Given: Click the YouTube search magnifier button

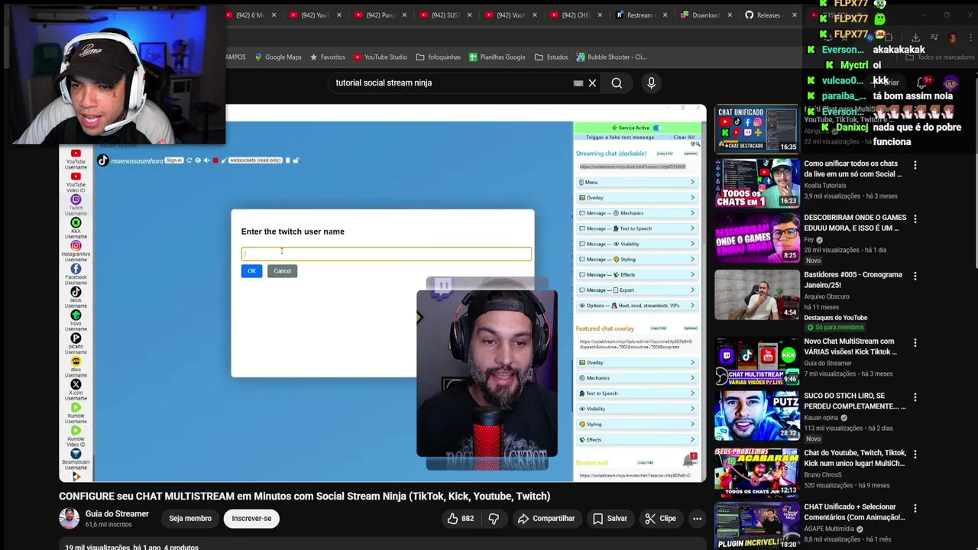Looking at the screenshot, I should tap(617, 82).
